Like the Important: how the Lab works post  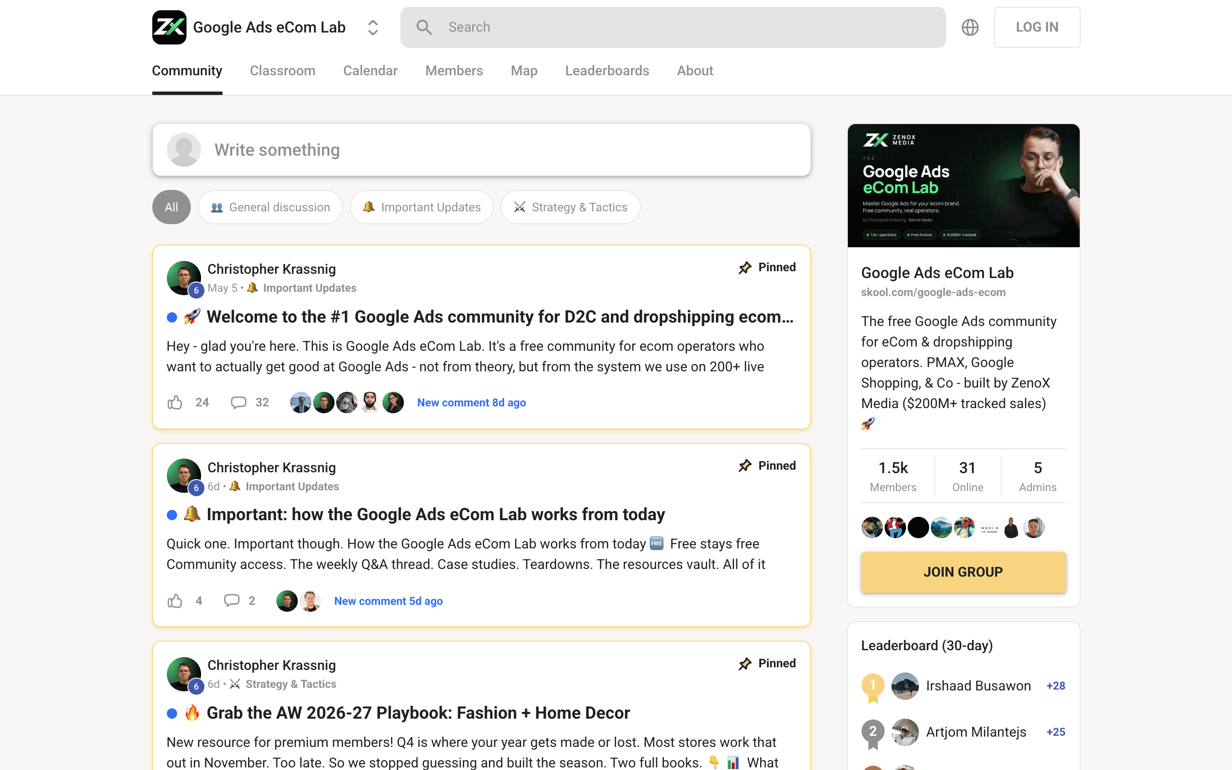pyautogui.click(x=175, y=601)
